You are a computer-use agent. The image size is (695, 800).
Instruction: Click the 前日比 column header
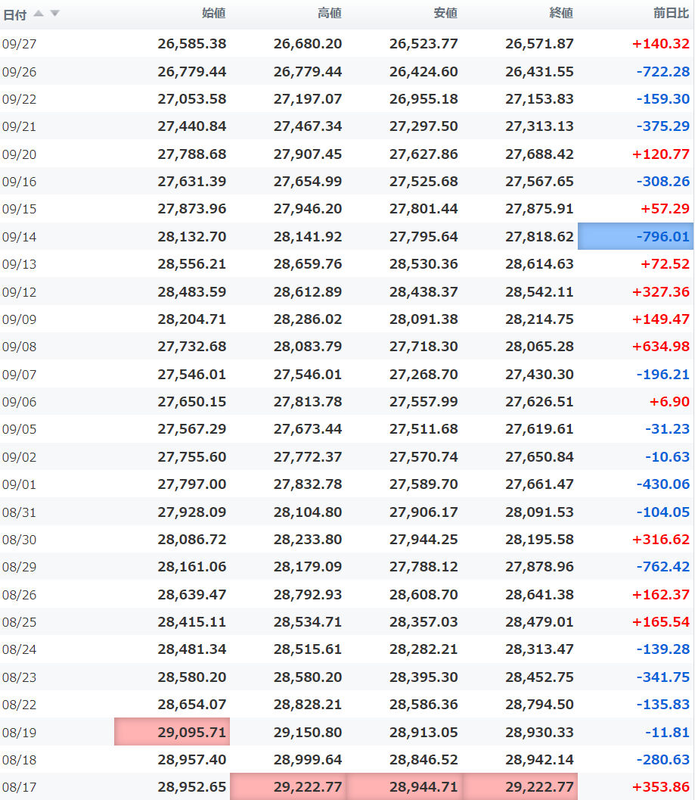672,14
